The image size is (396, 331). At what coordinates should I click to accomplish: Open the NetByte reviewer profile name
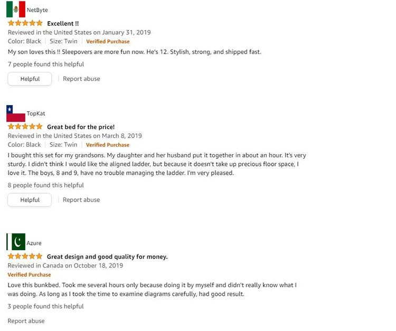37,10
